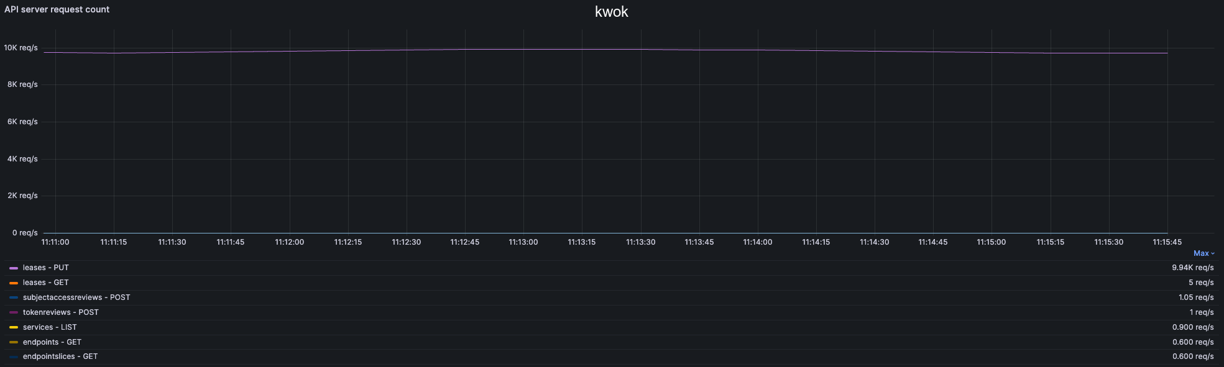Screen dimensions: 1224x367
Task: Toggle the endpointslices - GET legend label
Action: click(60, 356)
